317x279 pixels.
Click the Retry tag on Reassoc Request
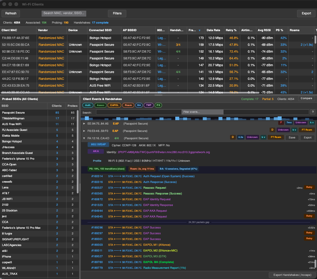[x=309, y=187]
